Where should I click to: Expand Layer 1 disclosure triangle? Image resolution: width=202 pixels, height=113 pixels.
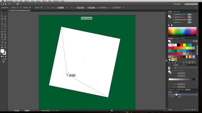tap(174, 97)
